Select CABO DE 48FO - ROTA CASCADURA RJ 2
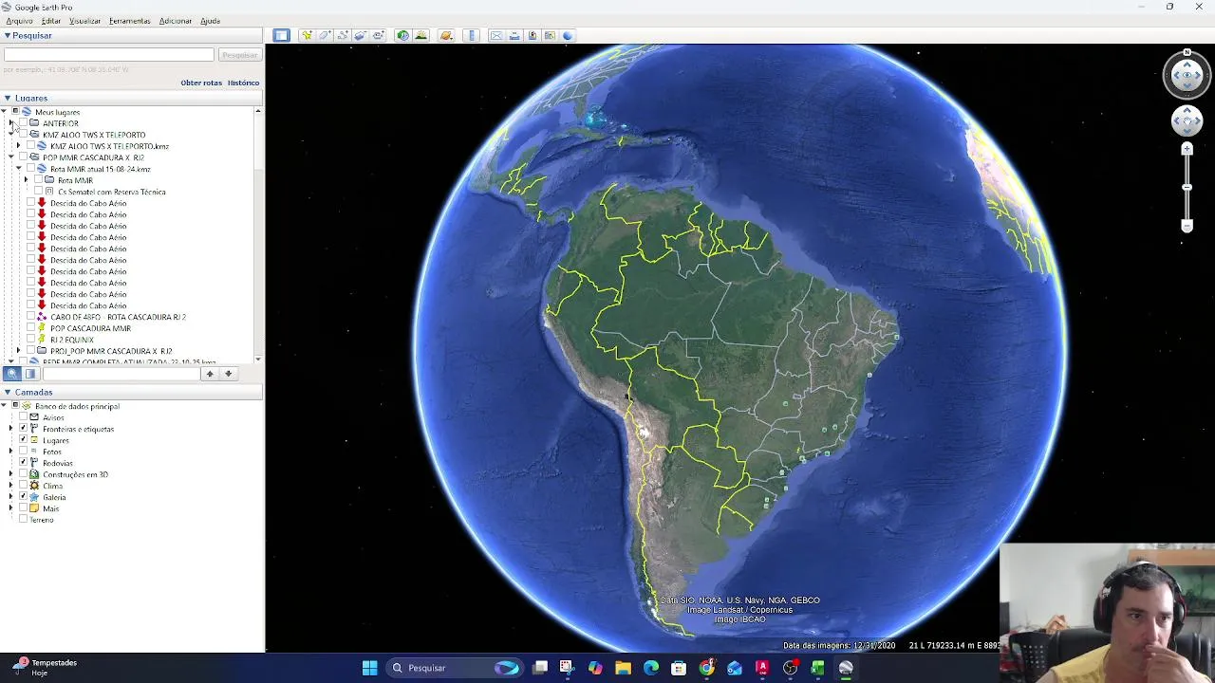 118,317
